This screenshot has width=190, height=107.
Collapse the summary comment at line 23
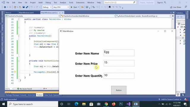(19, 28)
